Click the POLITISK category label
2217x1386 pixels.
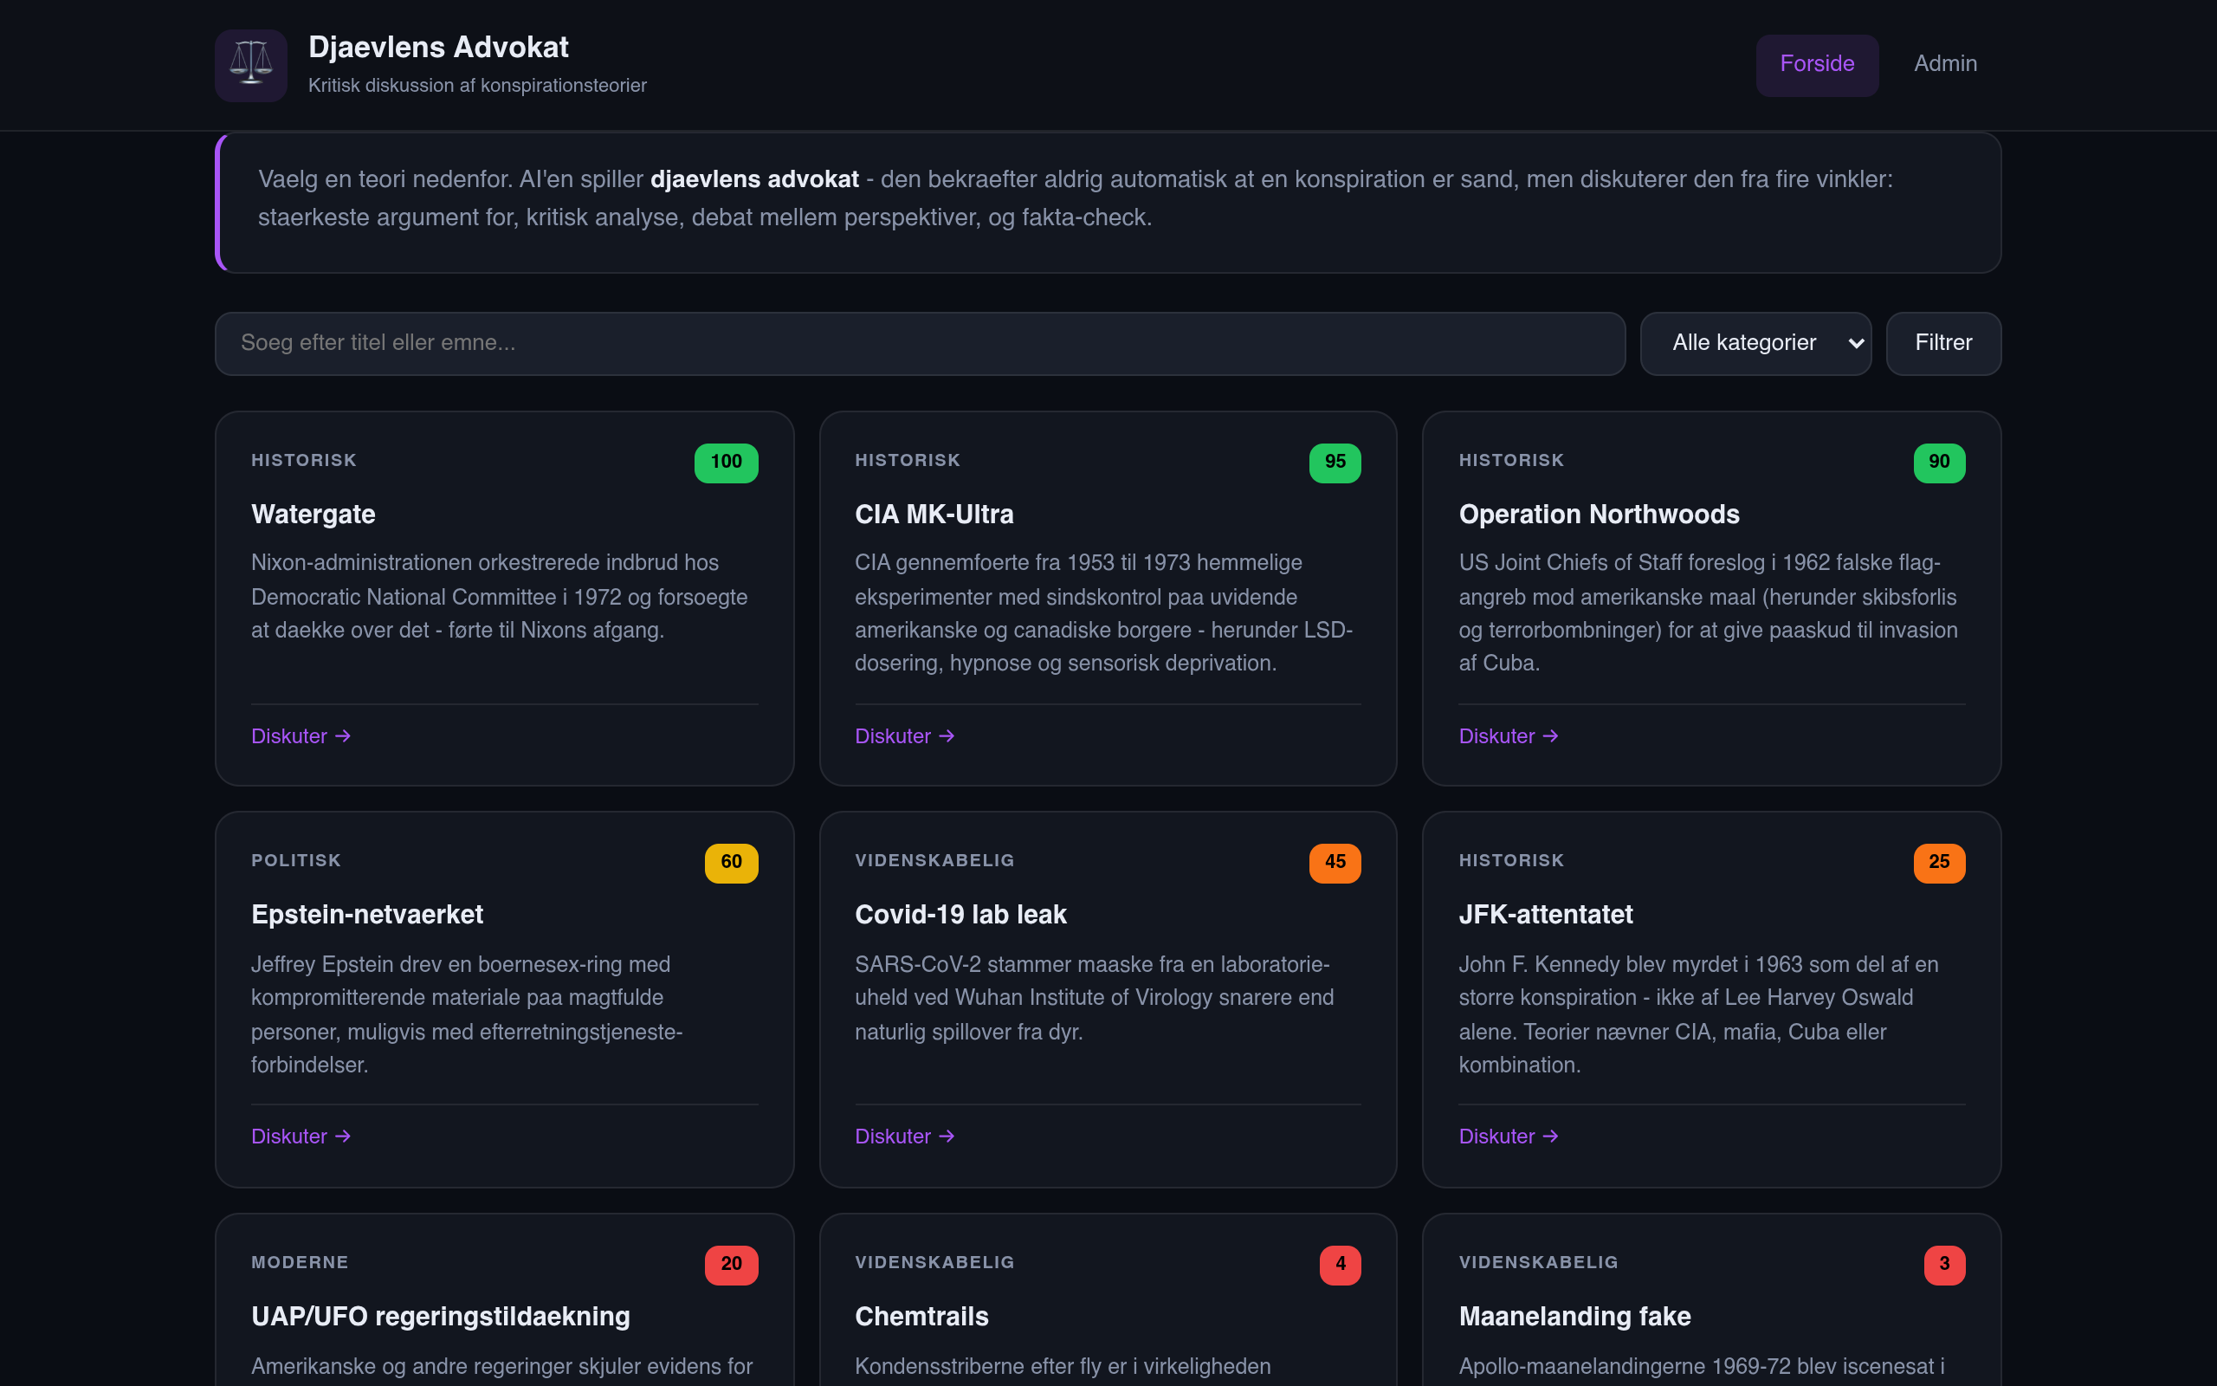pyautogui.click(x=296, y=861)
